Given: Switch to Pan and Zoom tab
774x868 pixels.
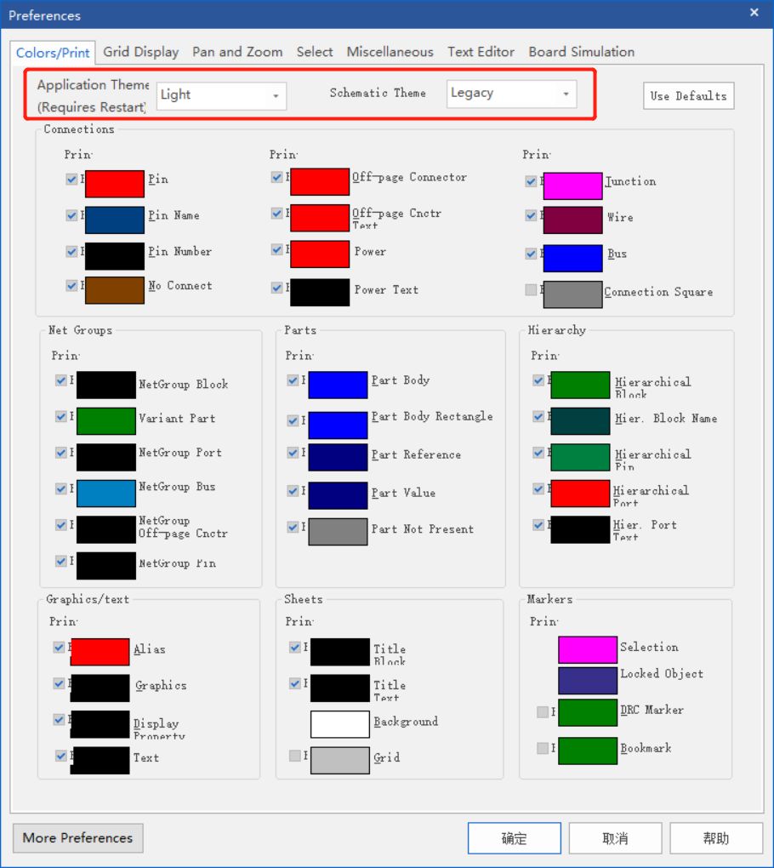Looking at the screenshot, I should click(237, 52).
